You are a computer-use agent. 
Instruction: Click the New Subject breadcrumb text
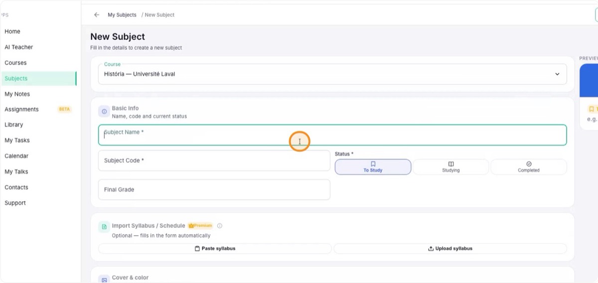[159, 15]
